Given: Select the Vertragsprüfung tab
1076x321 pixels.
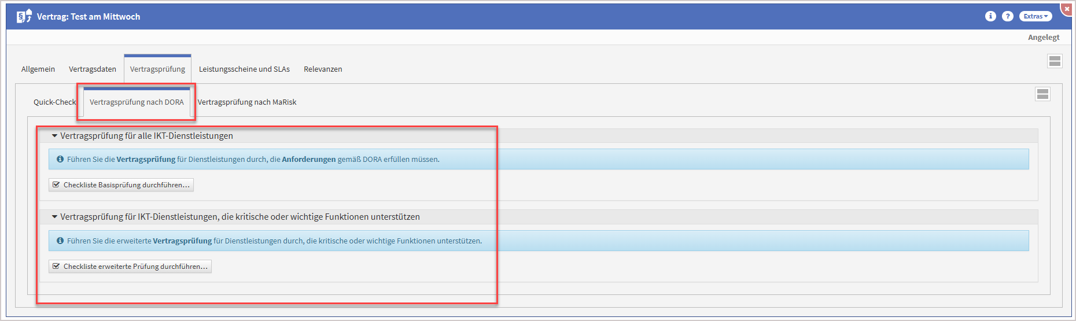Looking at the screenshot, I should (x=157, y=69).
